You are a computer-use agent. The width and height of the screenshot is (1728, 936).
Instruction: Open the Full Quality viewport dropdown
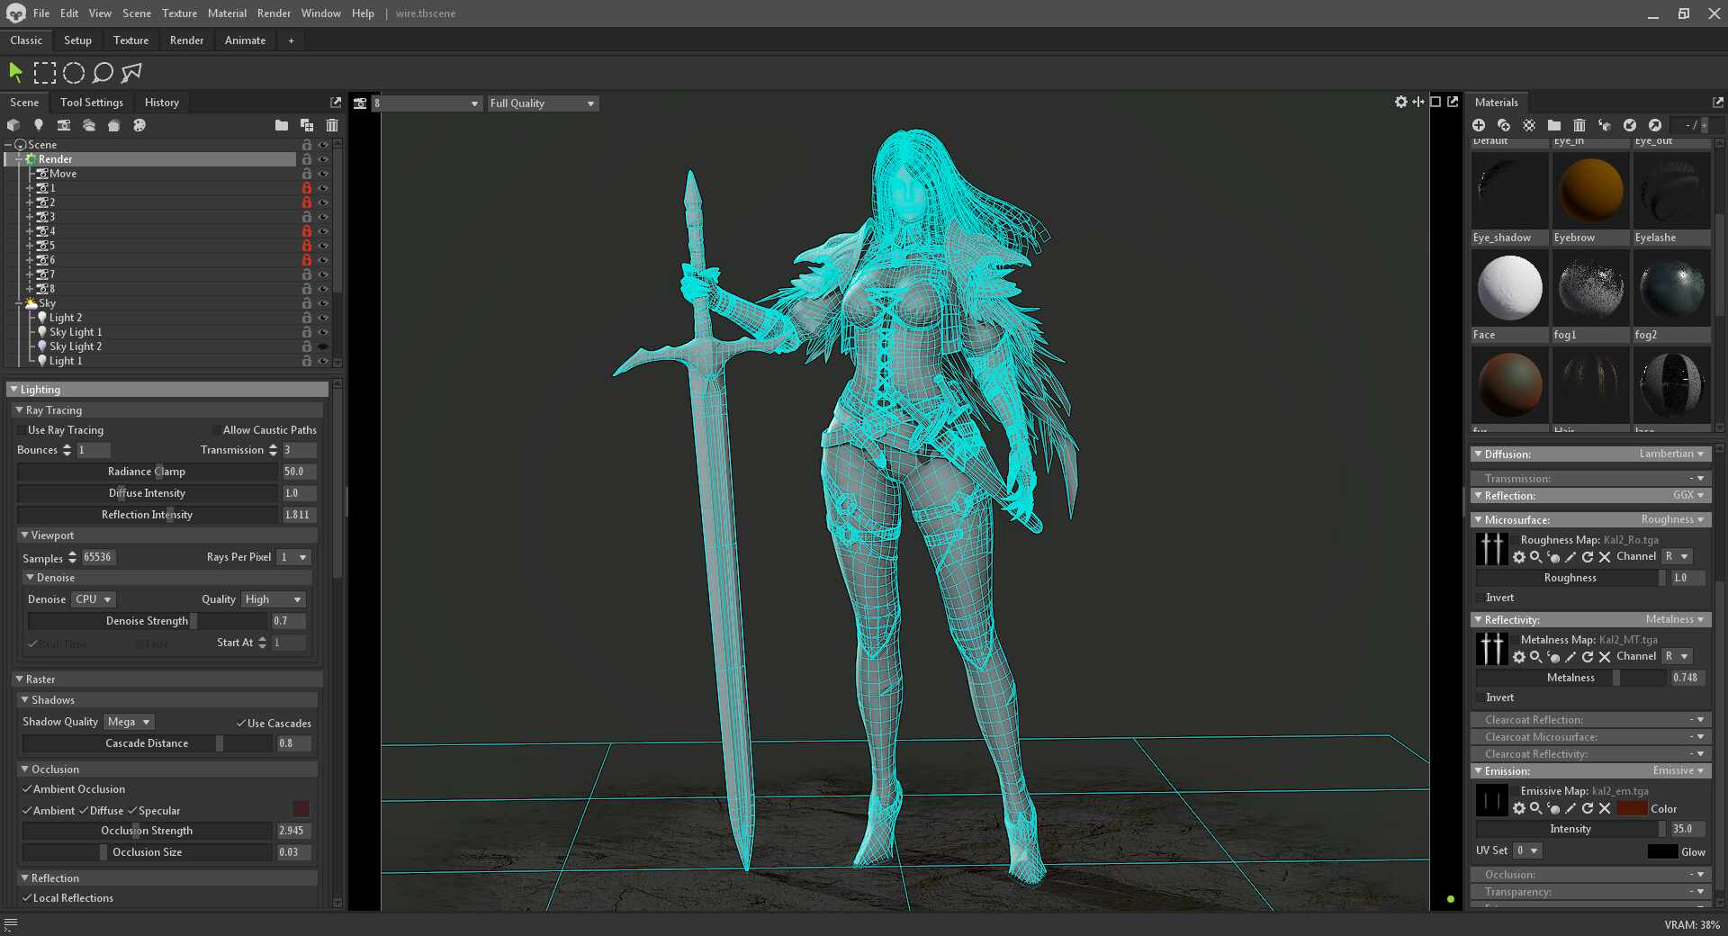click(542, 103)
